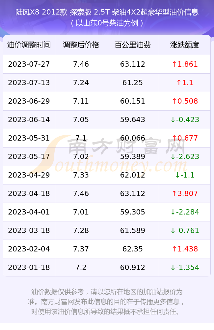The image size is (214, 330).
Task: Click the red up arrow beside 3.807
Action: coord(174,193)
